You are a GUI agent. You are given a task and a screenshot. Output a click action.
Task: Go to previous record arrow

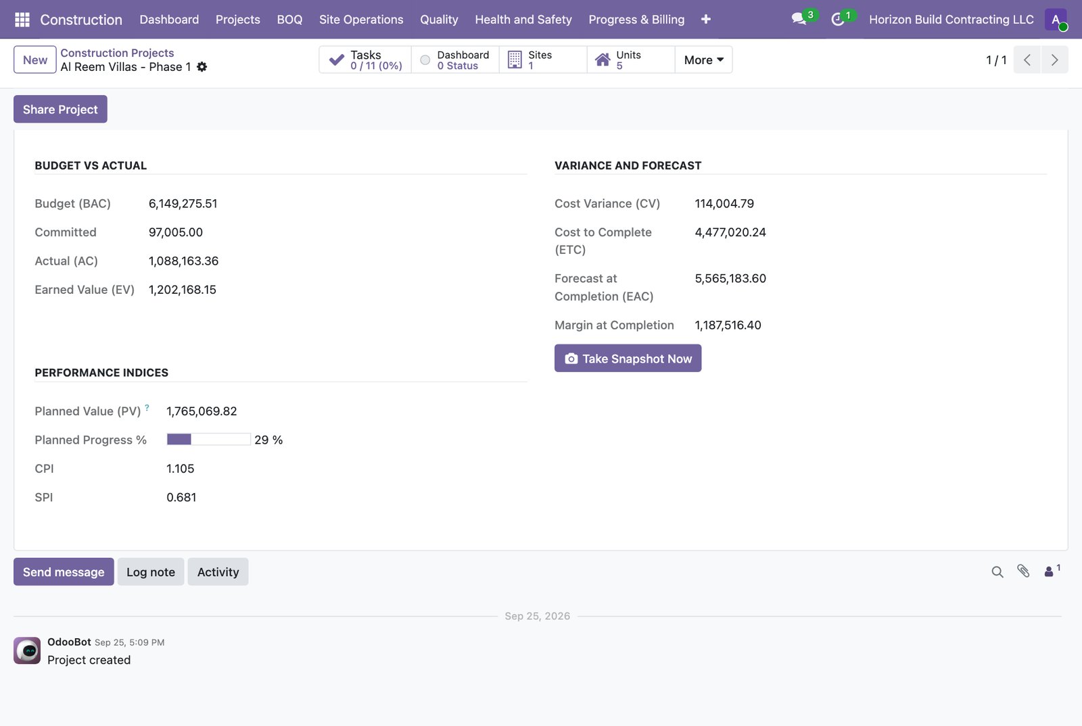[x=1027, y=59]
